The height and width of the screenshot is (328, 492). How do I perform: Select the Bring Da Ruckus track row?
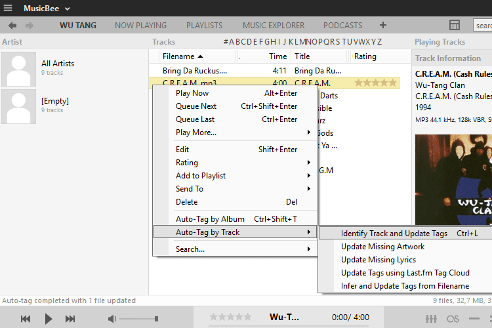275,71
